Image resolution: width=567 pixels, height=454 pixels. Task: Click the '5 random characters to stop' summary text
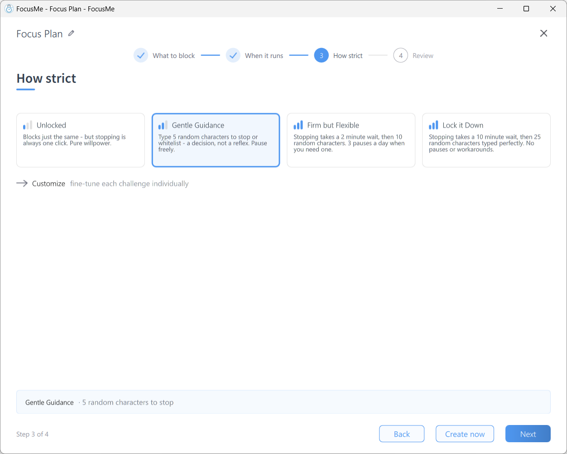pyautogui.click(x=128, y=402)
